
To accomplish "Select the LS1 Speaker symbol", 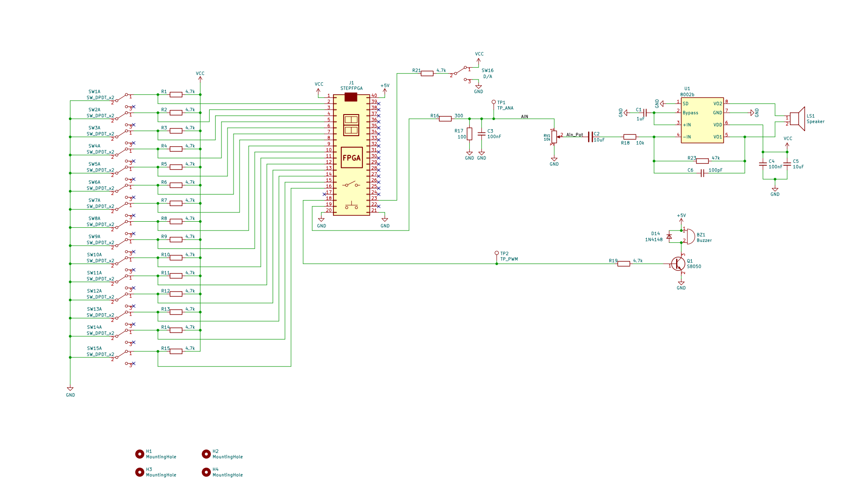I will pyautogui.click(x=798, y=119).
